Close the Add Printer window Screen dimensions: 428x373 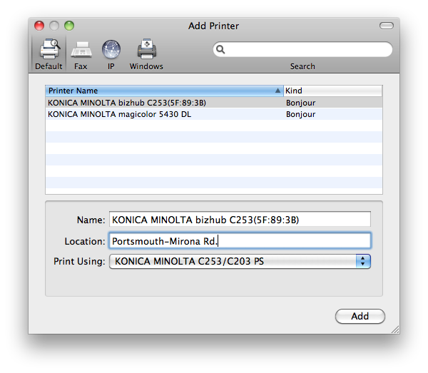tap(39, 26)
